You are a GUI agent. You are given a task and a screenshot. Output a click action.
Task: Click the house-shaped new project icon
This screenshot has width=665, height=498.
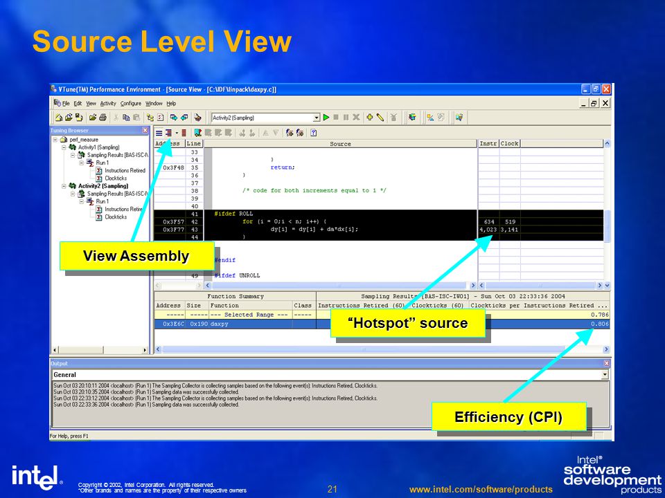(x=59, y=118)
